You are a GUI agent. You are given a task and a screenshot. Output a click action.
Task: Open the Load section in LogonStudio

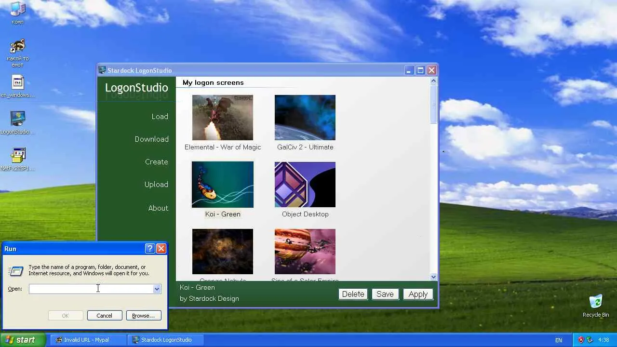pos(160,117)
